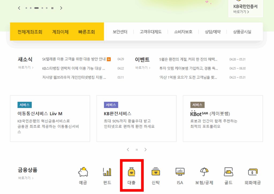Open KBot SAM 케이봇쌤 card

click(223, 119)
